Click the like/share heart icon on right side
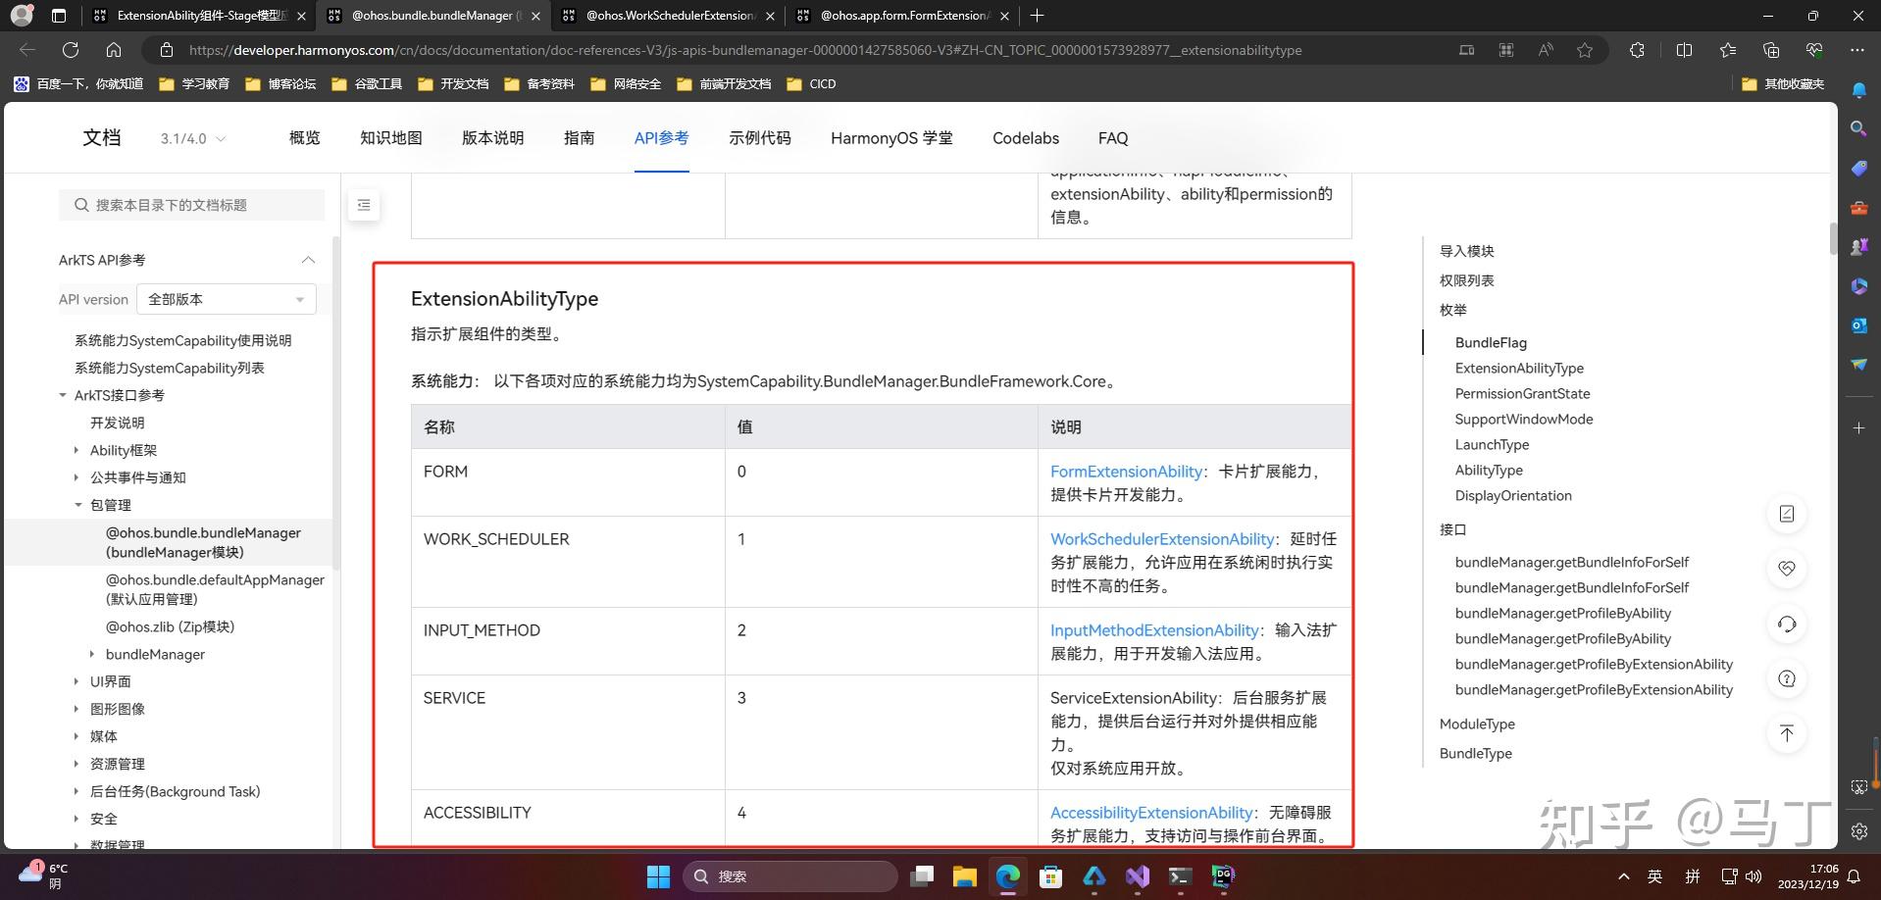This screenshot has height=900, width=1881. tap(1788, 569)
